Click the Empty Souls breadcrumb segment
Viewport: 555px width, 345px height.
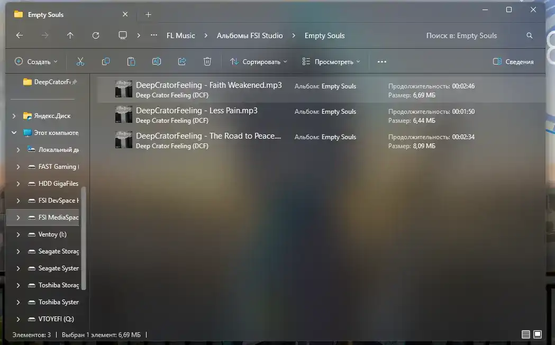point(324,35)
